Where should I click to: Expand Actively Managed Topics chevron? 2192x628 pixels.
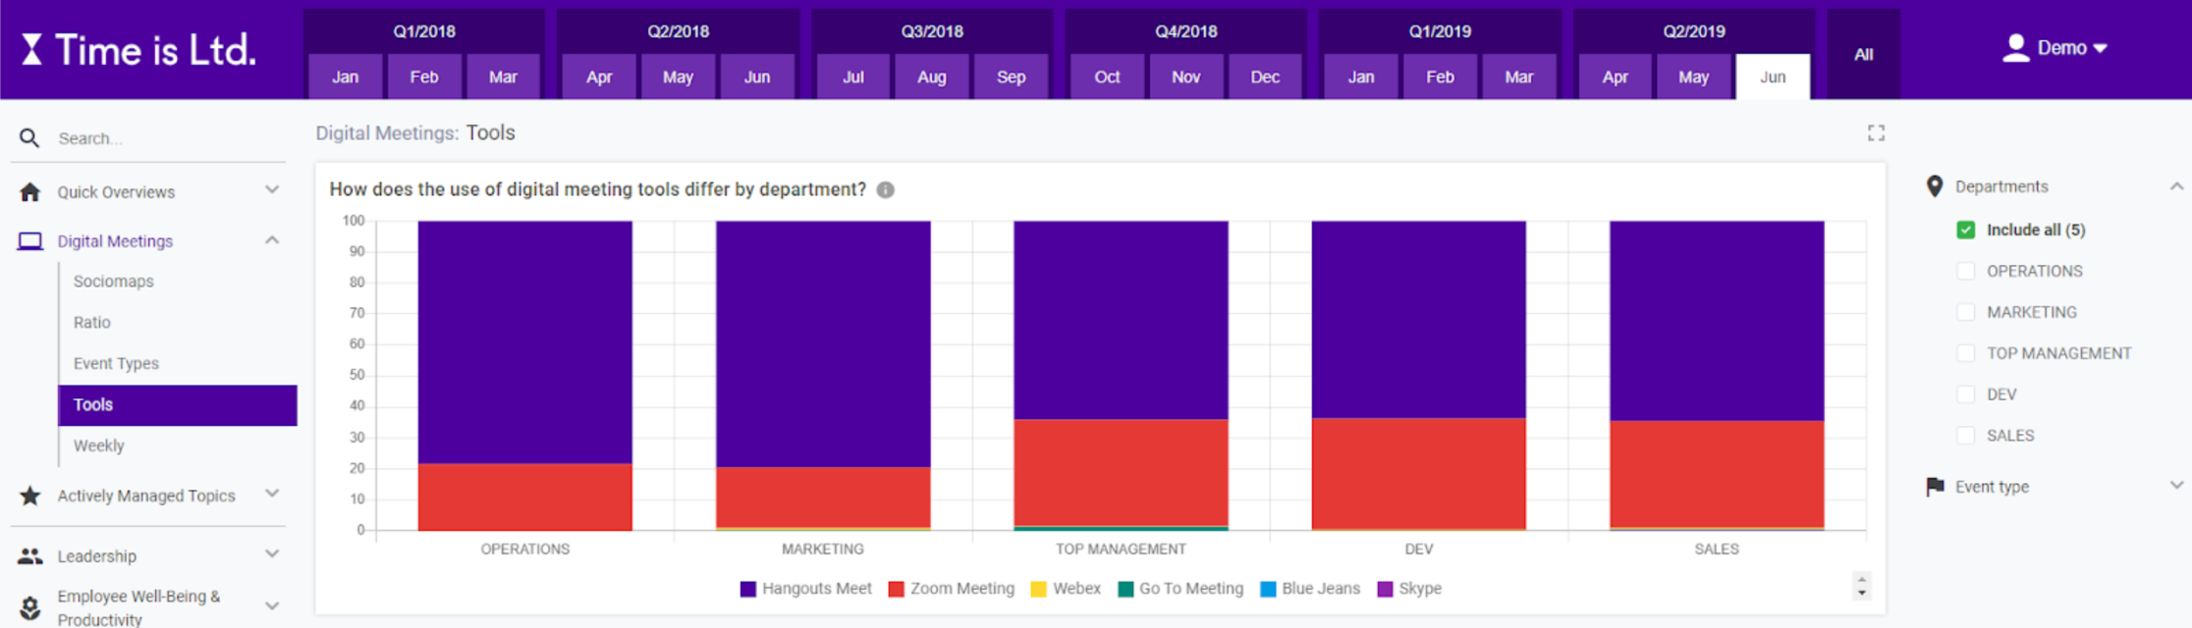272,494
